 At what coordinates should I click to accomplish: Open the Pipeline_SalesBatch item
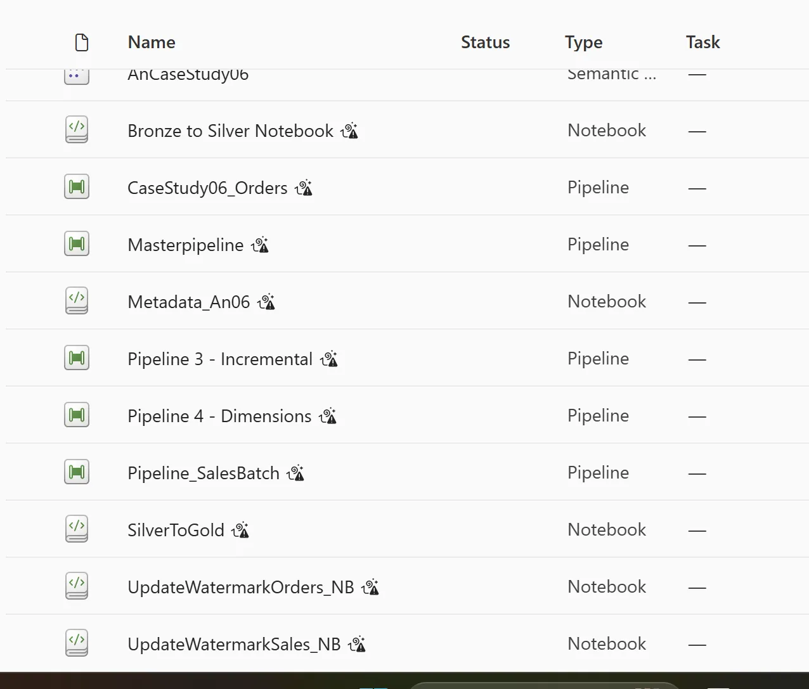204,473
